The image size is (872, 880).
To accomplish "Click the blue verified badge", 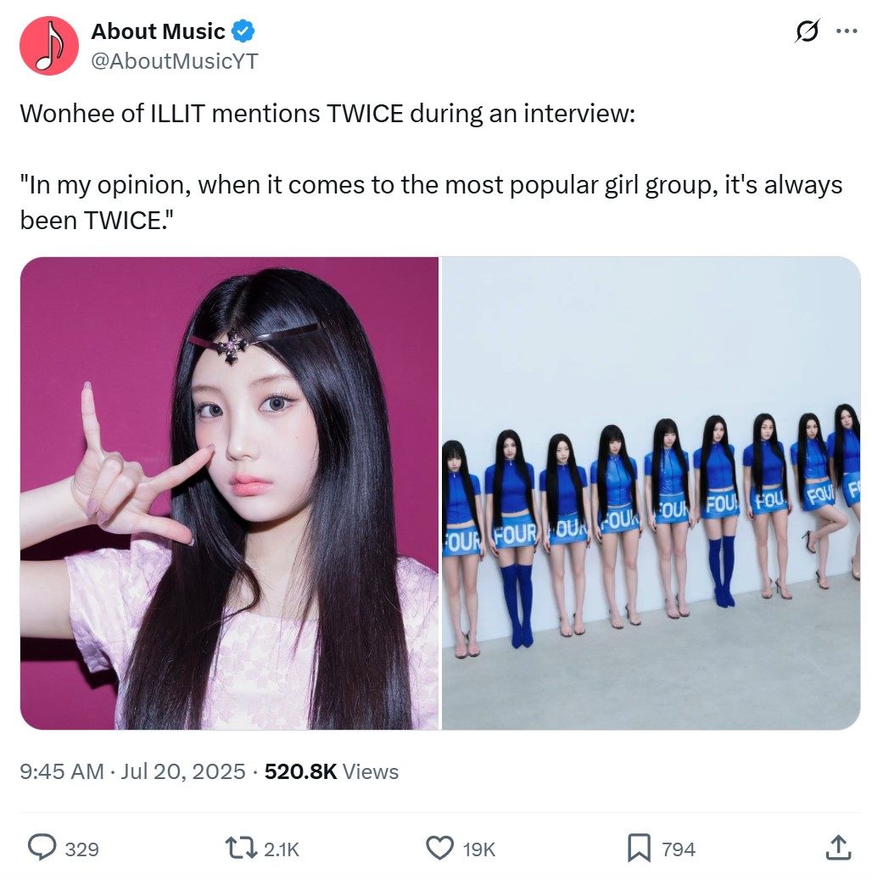I will coord(243,31).
